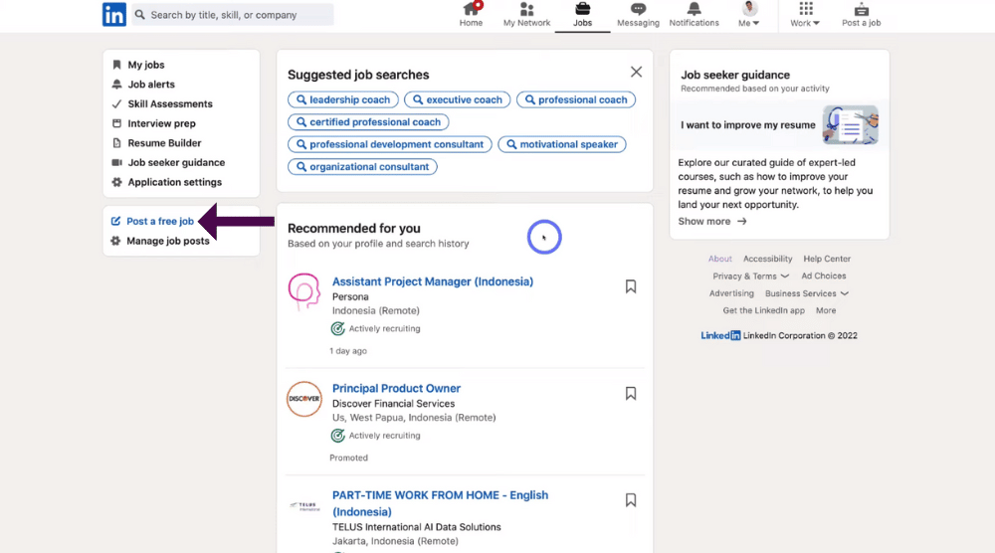Open Assistant Project Manager (Indonesia) job
Screen dimensions: 995x553
[x=433, y=281]
